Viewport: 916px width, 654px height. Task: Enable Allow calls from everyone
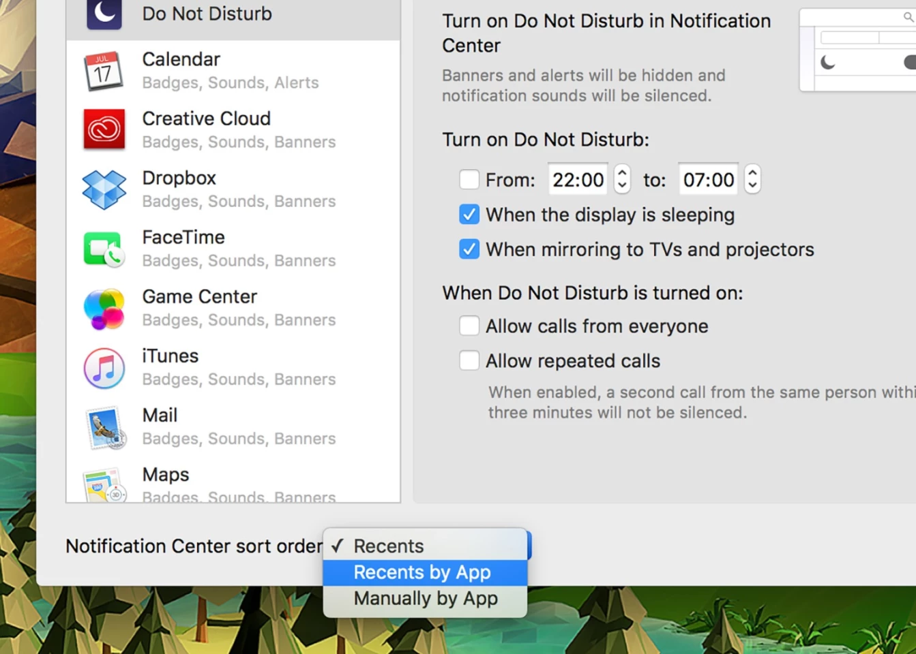[x=469, y=326]
